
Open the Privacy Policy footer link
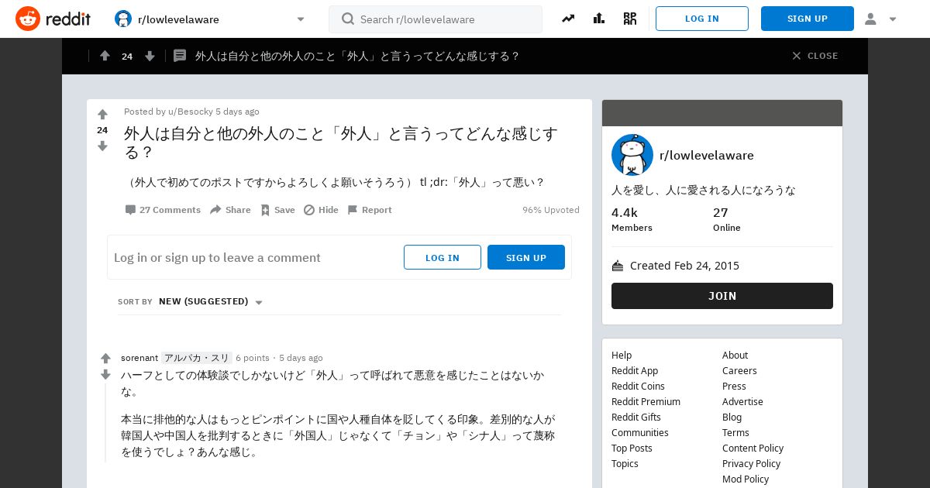pyautogui.click(x=751, y=463)
